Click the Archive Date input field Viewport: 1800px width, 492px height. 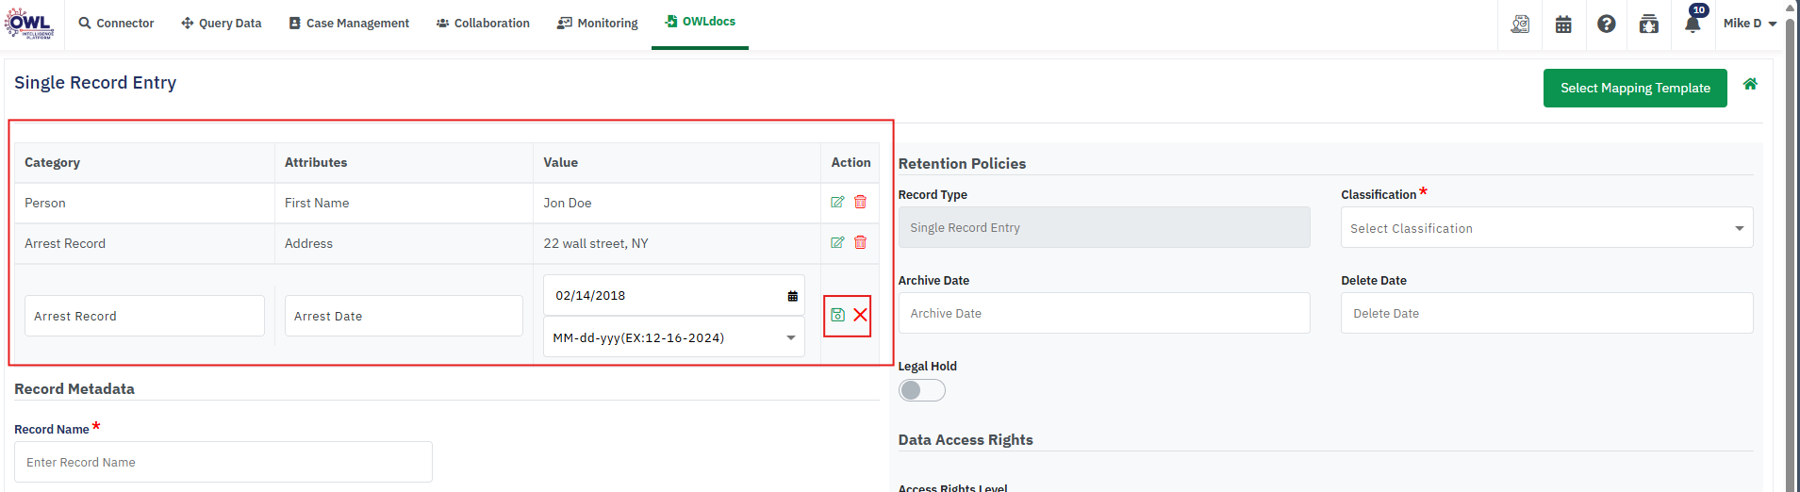tap(1103, 313)
